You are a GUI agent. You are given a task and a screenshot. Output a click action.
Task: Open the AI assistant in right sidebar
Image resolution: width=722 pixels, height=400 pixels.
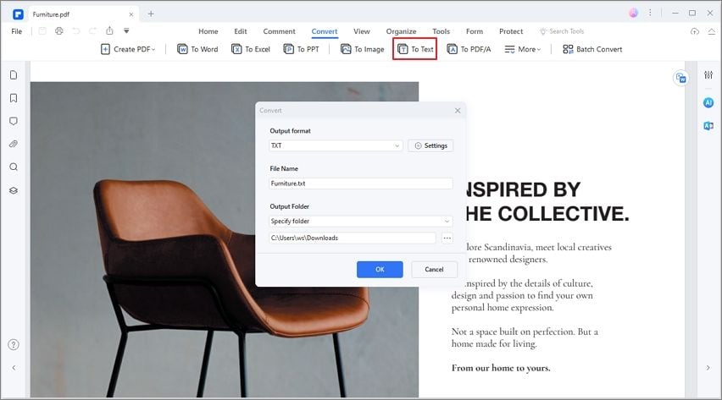pos(708,102)
